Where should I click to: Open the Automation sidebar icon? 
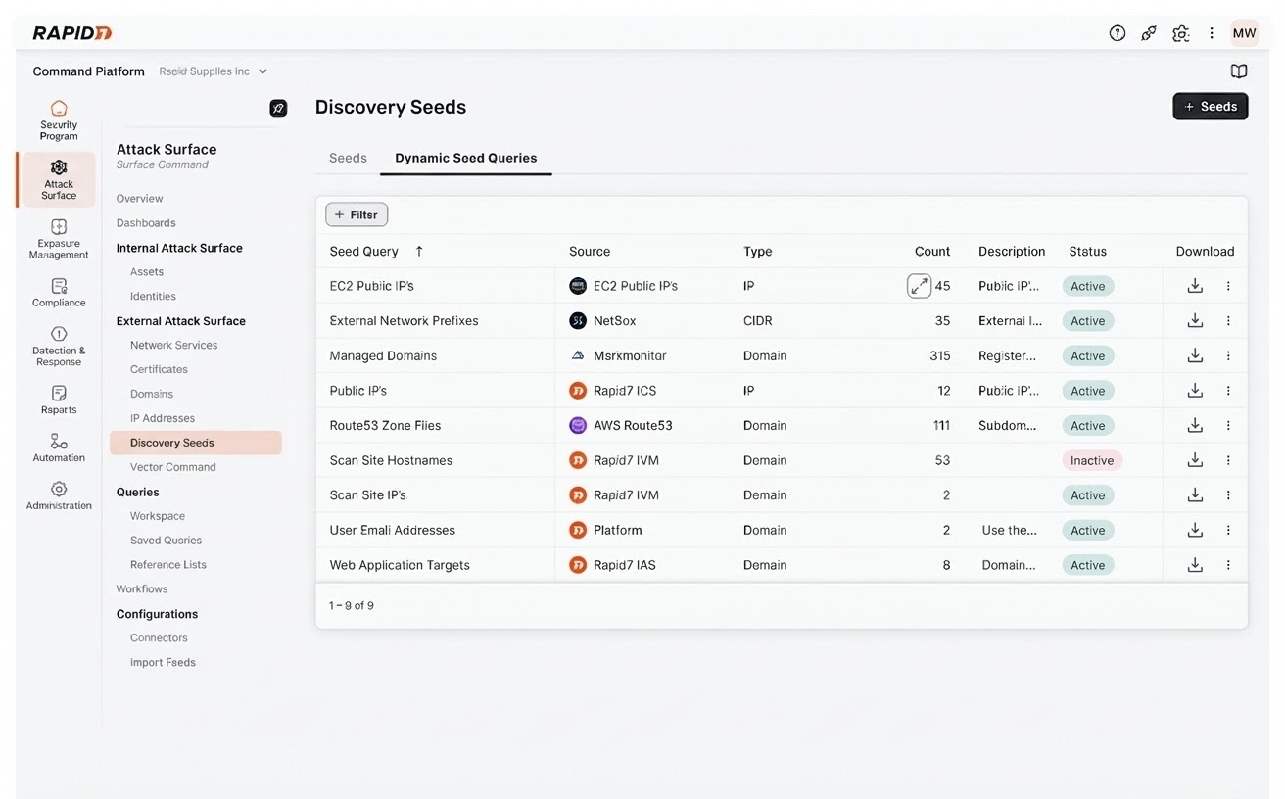(59, 442)
